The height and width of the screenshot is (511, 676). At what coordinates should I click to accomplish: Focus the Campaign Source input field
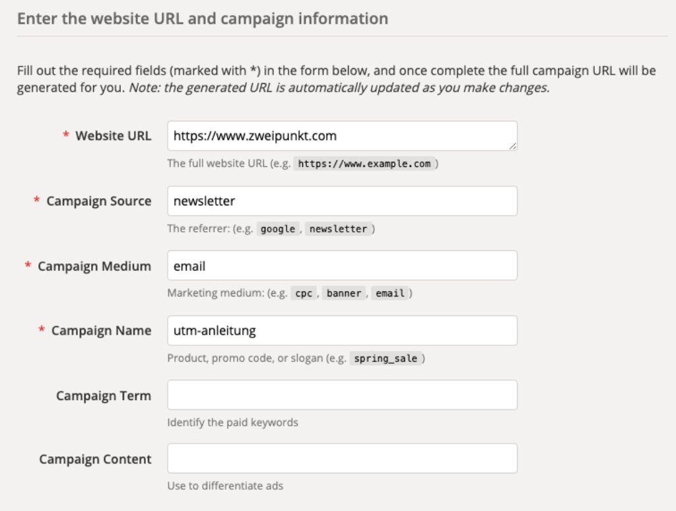342,201
